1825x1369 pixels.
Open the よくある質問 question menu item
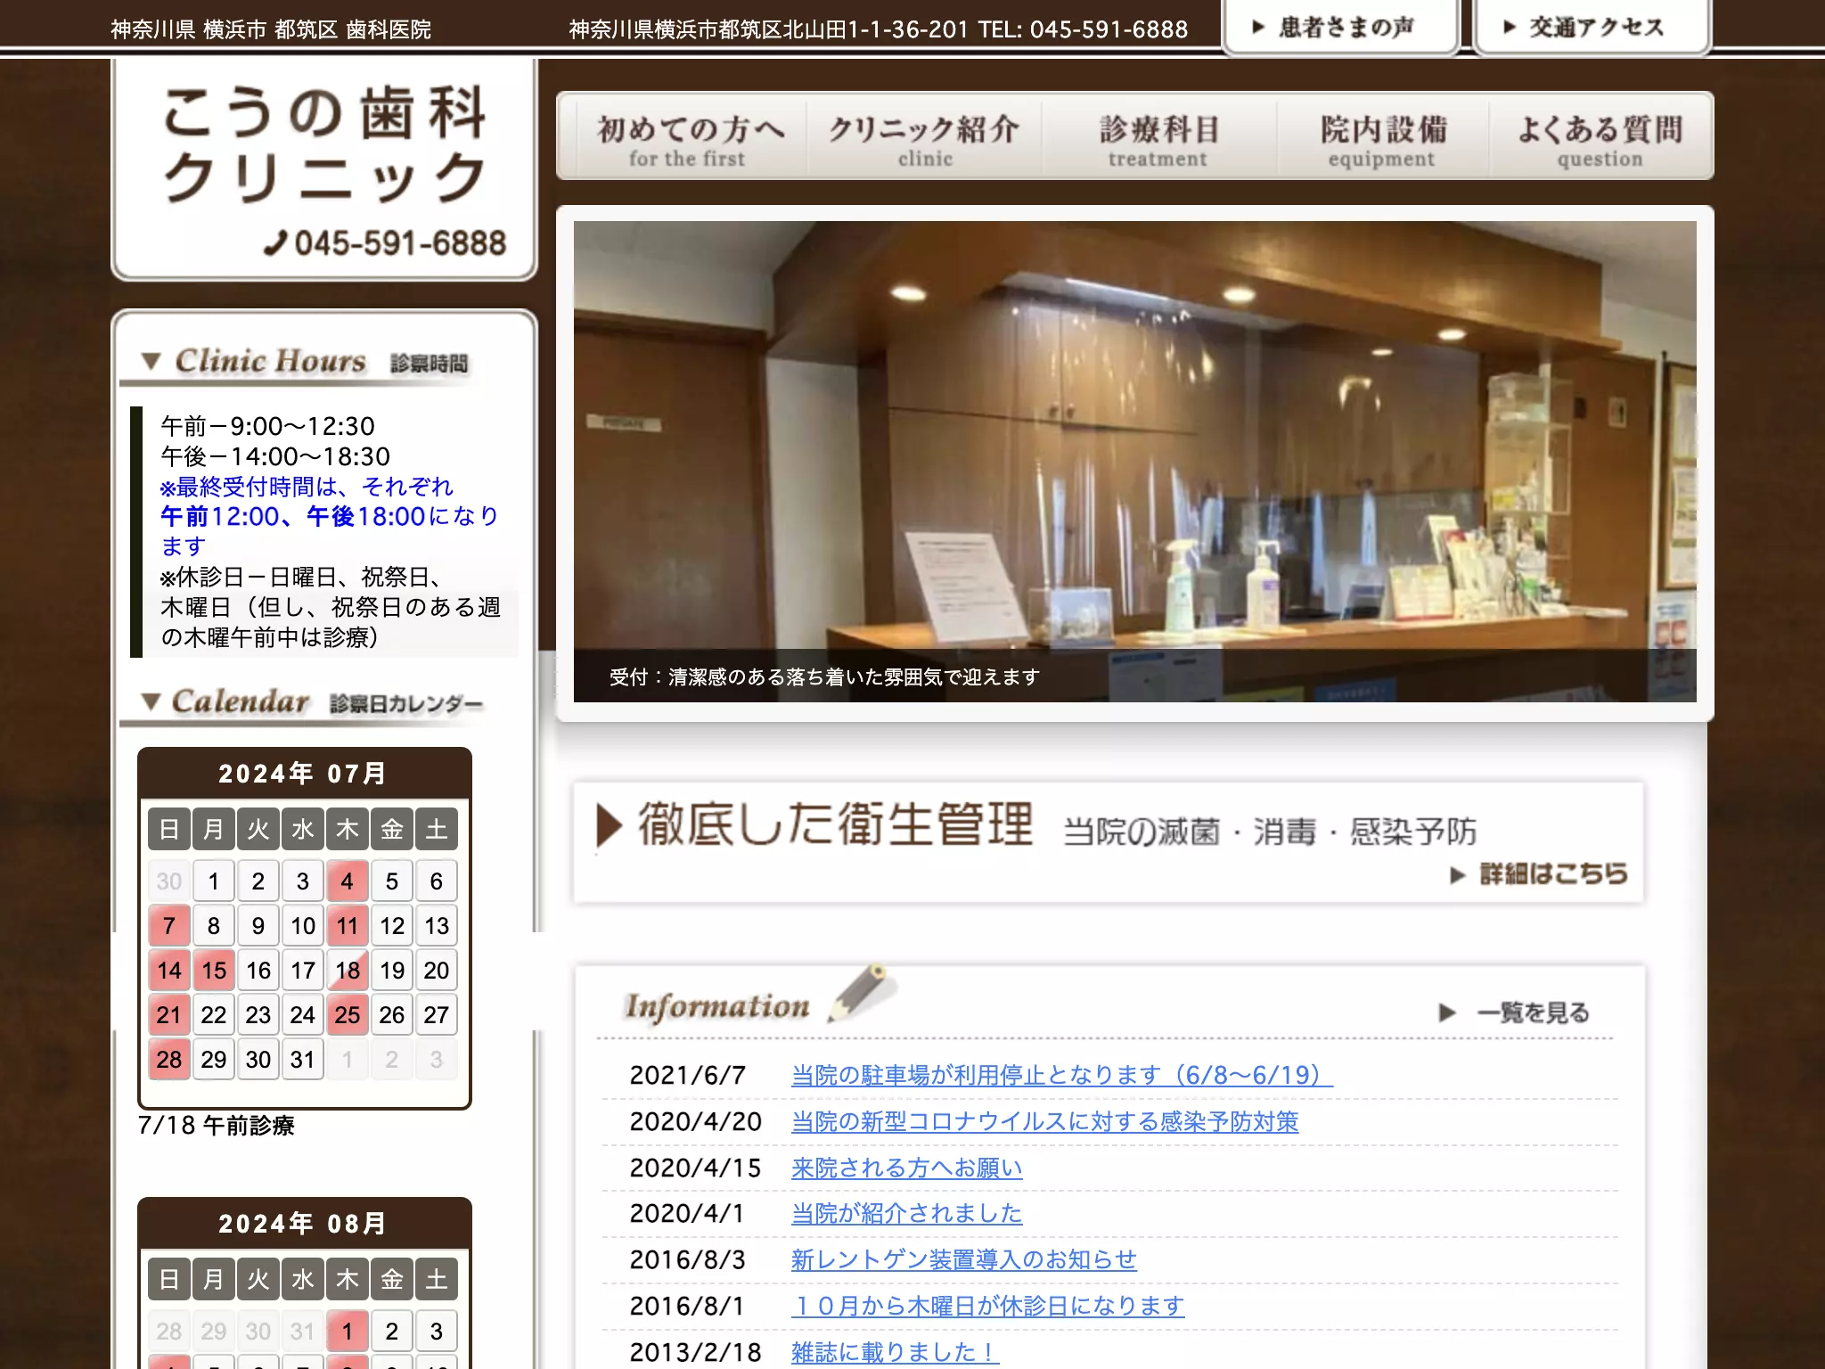point(1600,140)
